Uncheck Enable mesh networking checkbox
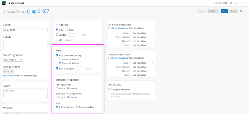Viewport: 249px width, 114px height. pyautogui.click(x=57, y=56)
